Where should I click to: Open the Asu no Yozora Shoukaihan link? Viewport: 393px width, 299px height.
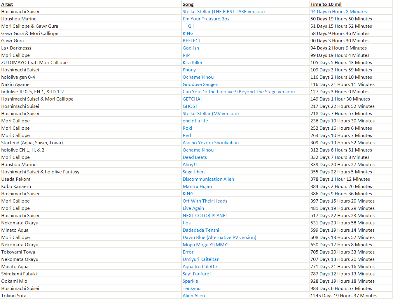tap(211, 143)
